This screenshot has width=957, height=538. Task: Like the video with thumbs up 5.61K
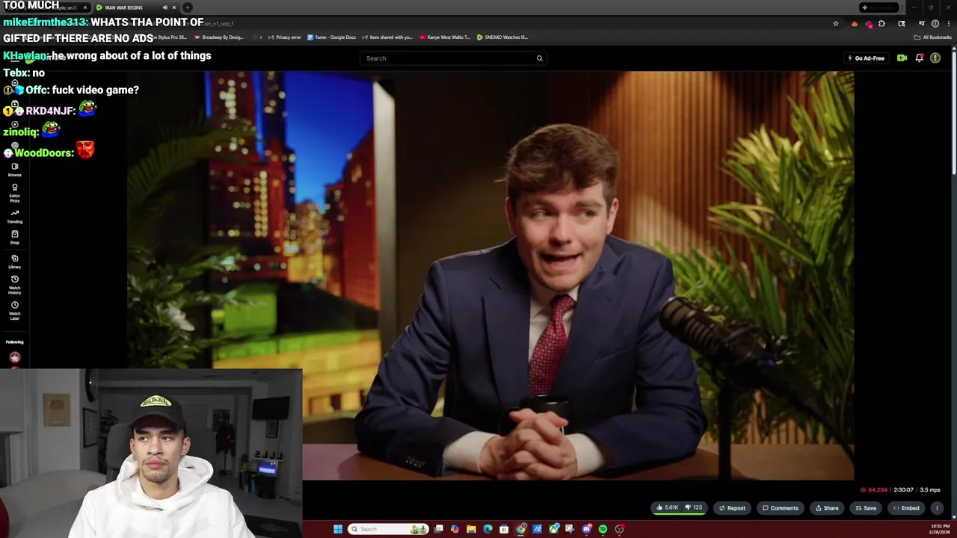pos(667,508)
